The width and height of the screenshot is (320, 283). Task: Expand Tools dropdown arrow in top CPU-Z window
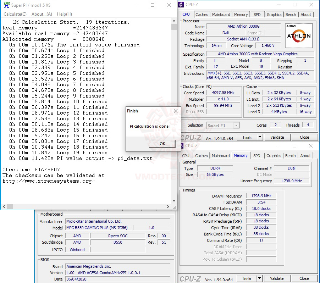coord(260,137)
